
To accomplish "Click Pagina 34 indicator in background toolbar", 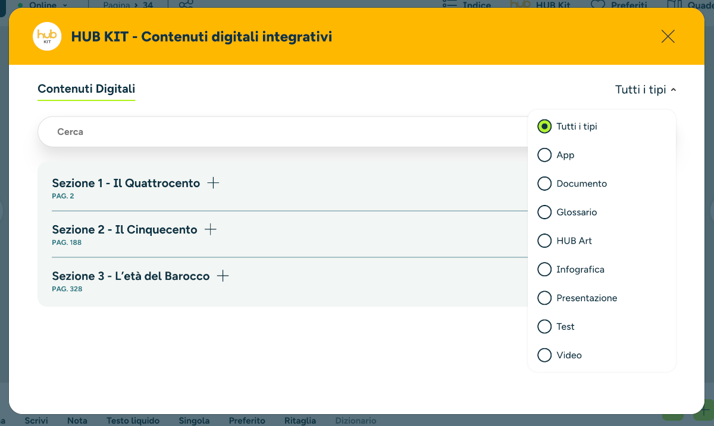I will click(x=128, y=5).
